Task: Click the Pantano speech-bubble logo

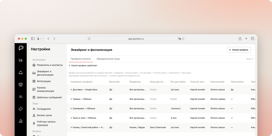Action: point(21,48)
